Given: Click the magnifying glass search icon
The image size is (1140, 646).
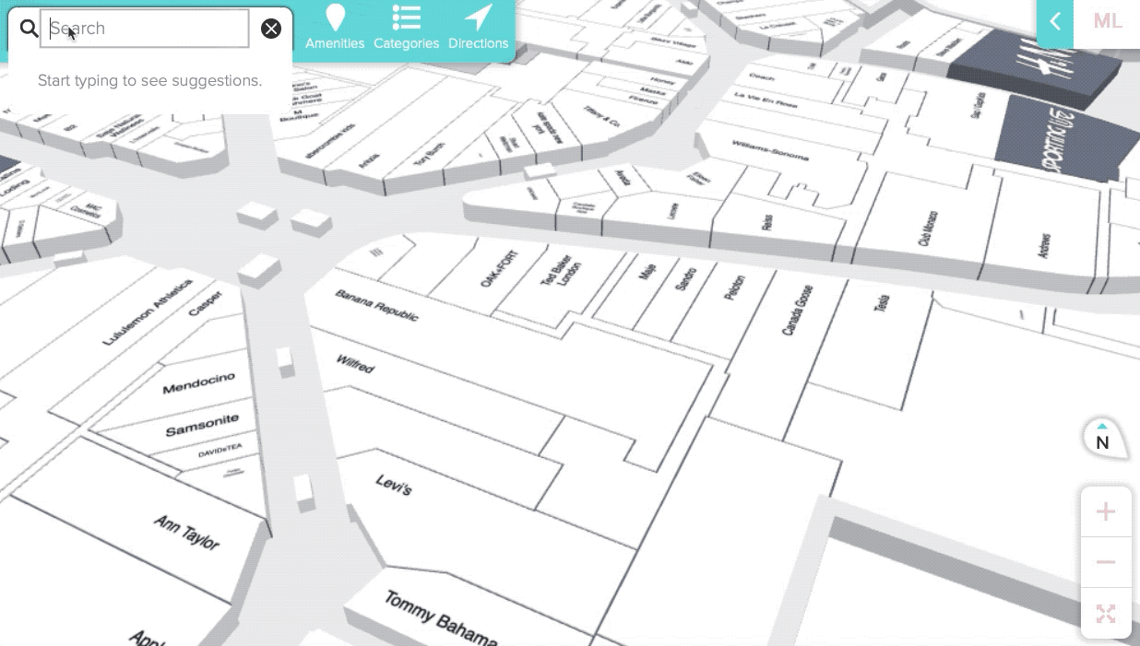Looking at the screenshot, I should coord(29,29).
